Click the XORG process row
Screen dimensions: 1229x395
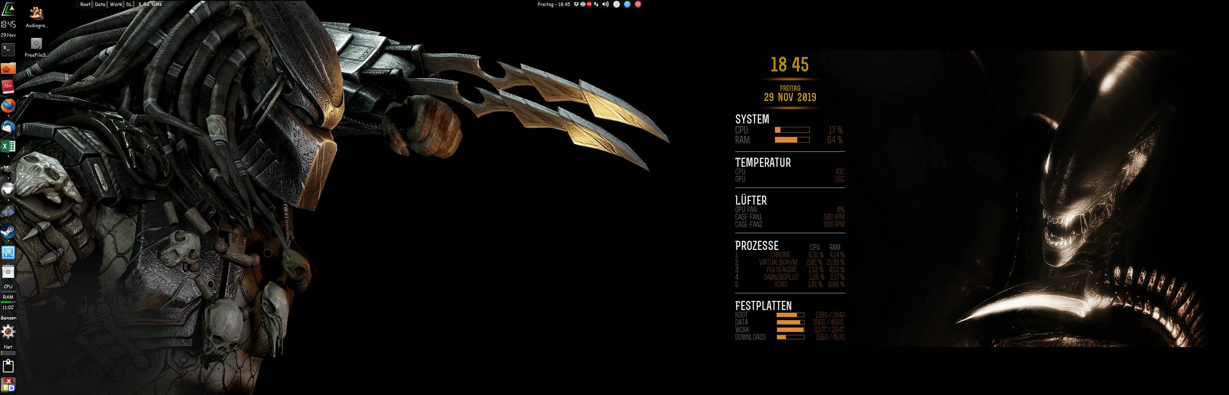[x=790, y=284]
